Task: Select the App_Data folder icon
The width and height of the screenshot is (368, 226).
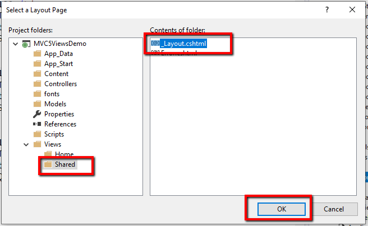Action: click(x=38, y=54)
